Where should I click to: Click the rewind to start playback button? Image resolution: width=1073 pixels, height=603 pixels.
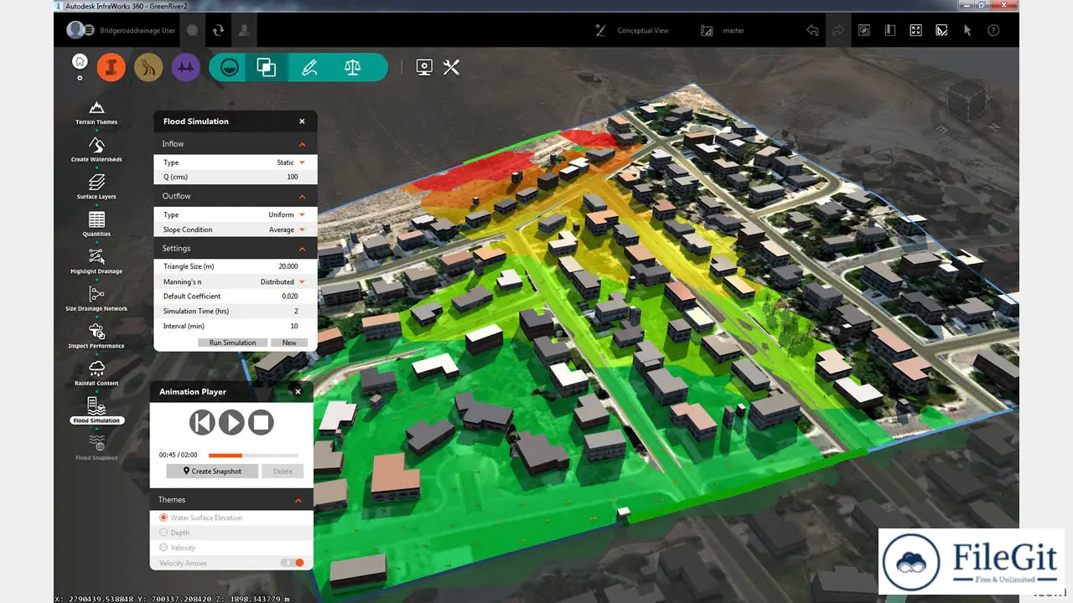click(x=202, y=423)
